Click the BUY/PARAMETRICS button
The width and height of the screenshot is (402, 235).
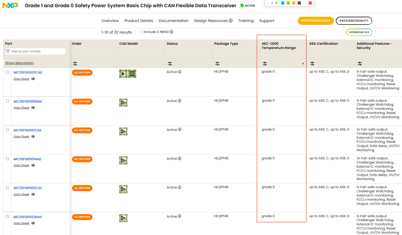coord(316,21)
